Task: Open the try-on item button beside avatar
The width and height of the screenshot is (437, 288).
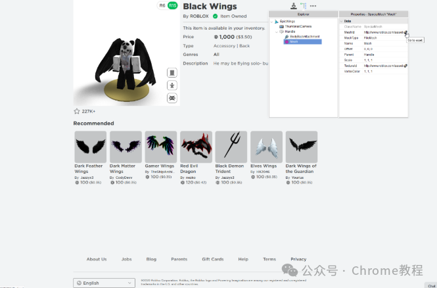Action: pos(172,73)
